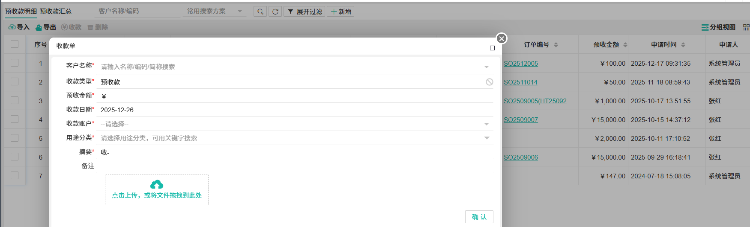Click the refresh icon button

point(275,12)
